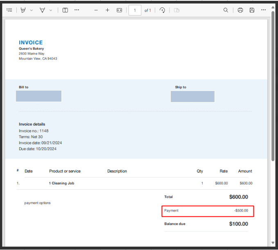
Task: Print the invoice PDF
Action: [240, 10]
